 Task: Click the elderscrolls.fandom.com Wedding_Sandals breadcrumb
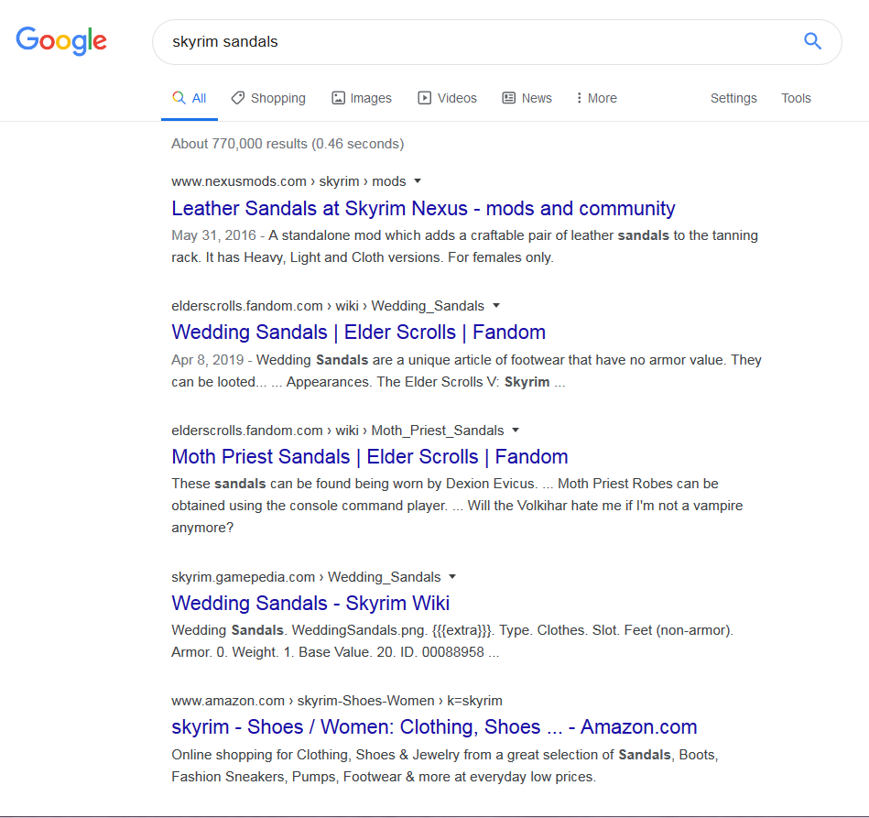[328, 306]
